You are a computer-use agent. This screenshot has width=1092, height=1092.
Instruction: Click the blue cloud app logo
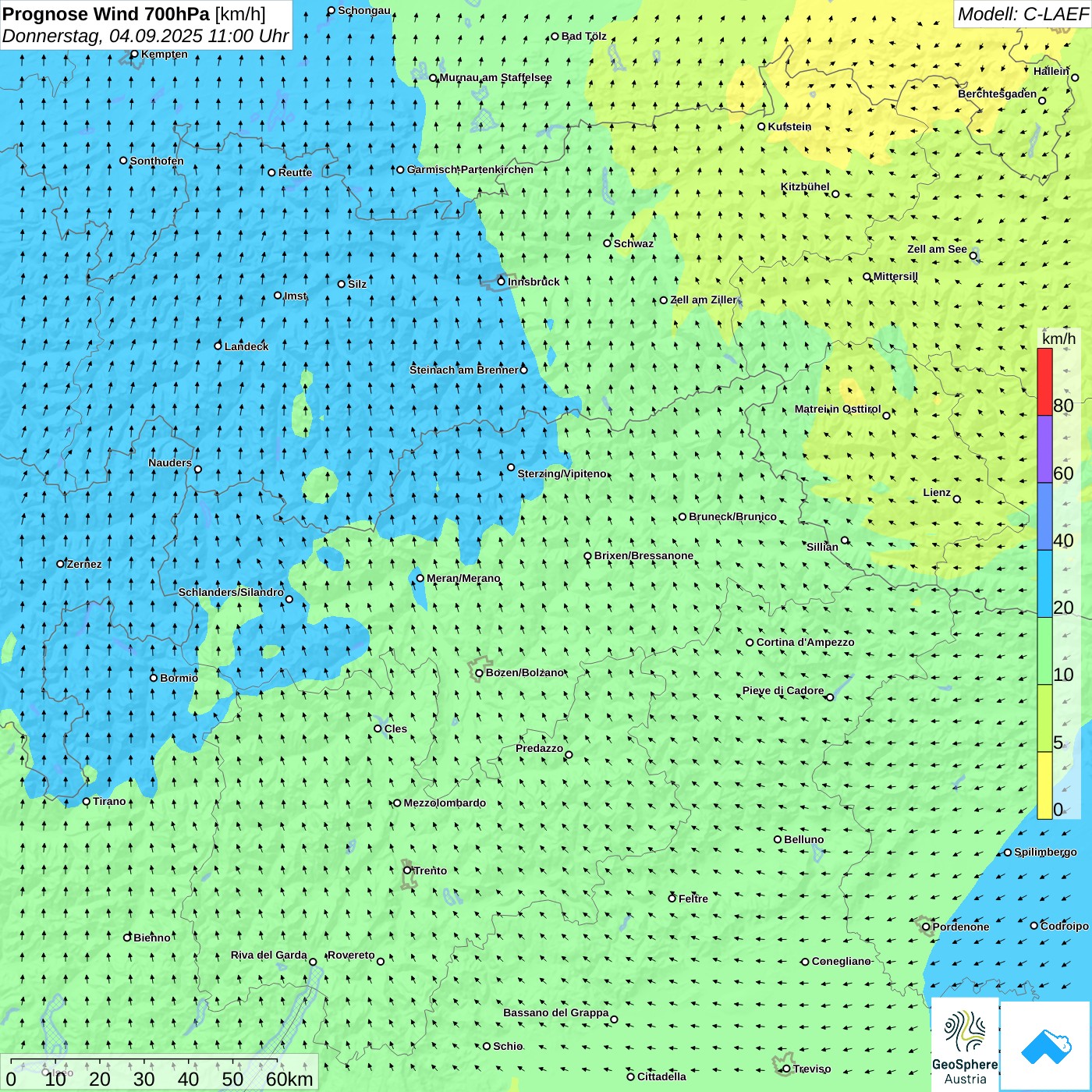tap(1046, 1046)
